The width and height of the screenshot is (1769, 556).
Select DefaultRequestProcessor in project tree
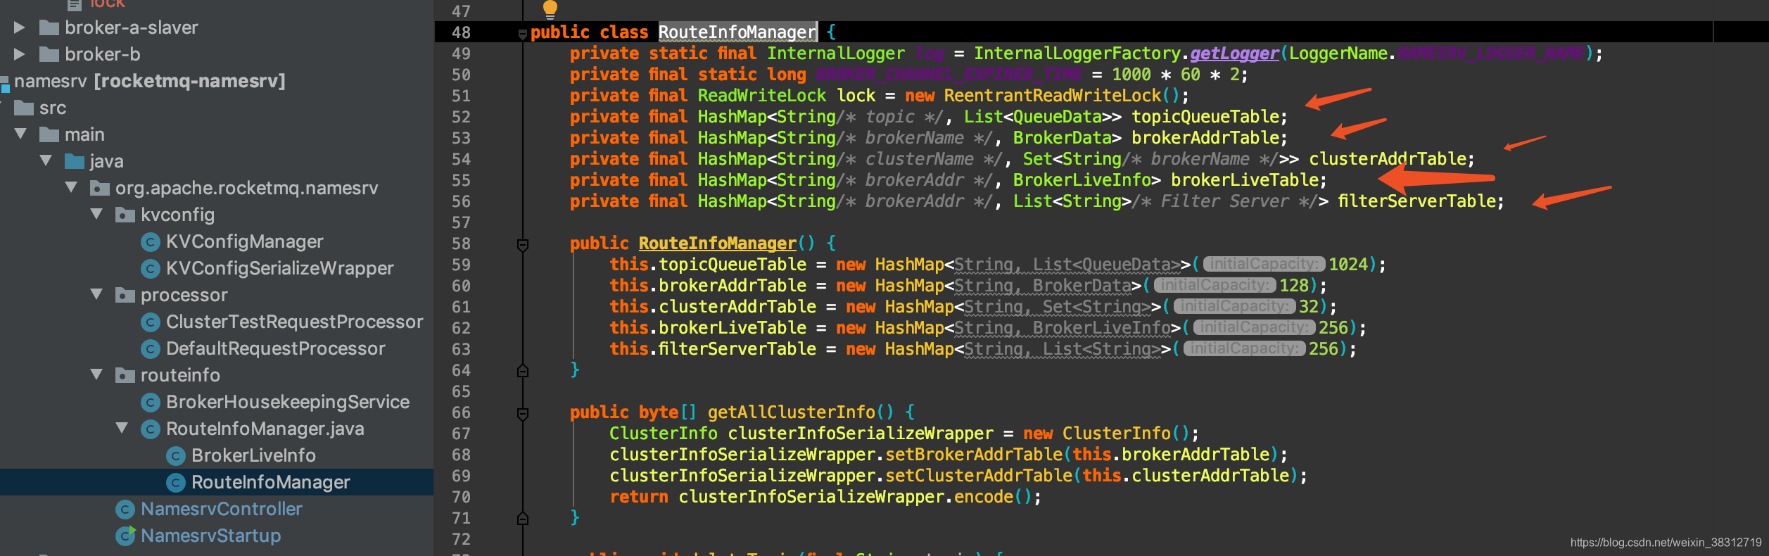[275, 349]
